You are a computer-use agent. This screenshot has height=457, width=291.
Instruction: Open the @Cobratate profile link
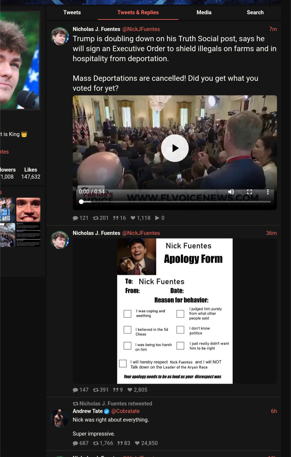pyautogui.click(x=126, y=411)
